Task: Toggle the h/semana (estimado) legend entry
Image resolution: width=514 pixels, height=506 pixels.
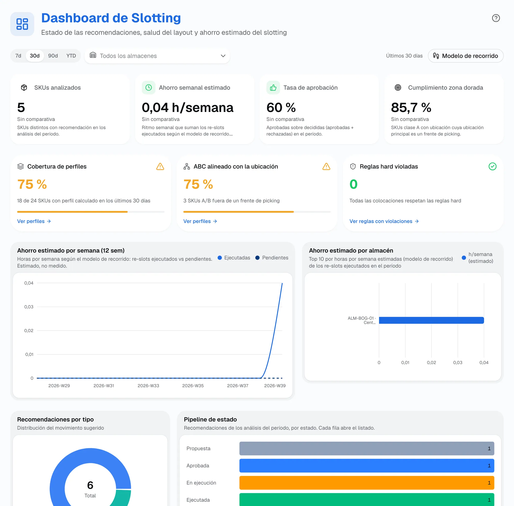Action: tap(477, 258)
